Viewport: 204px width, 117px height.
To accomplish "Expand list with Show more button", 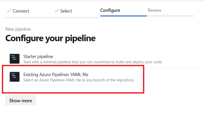I will click(x=21, y=100).
